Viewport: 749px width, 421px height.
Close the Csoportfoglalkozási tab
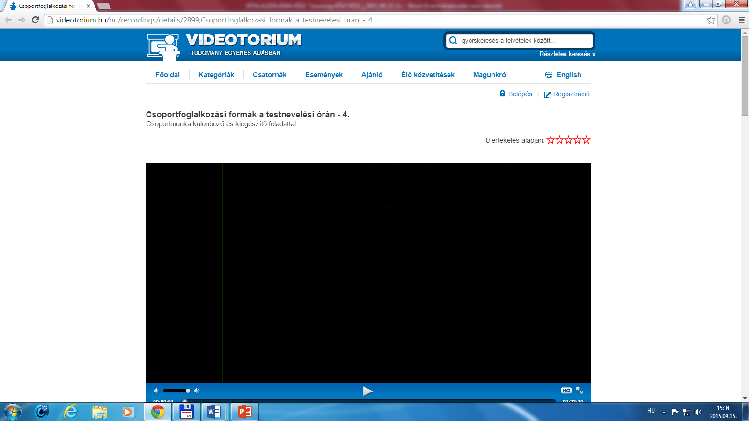point(88,6)
